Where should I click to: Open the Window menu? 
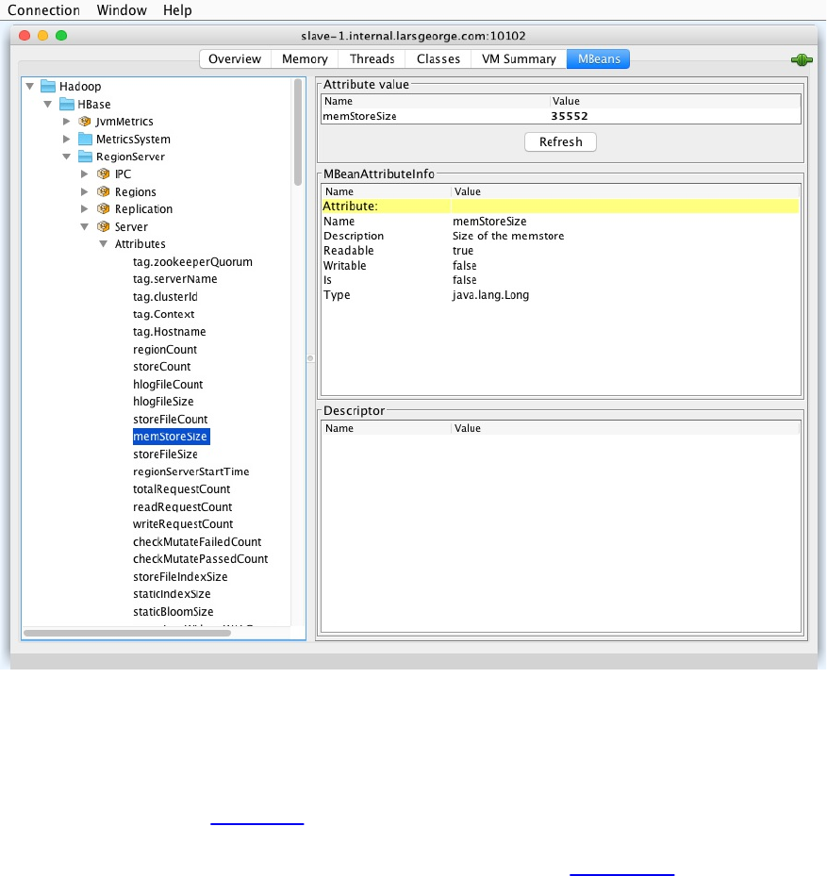coord(122,10)
